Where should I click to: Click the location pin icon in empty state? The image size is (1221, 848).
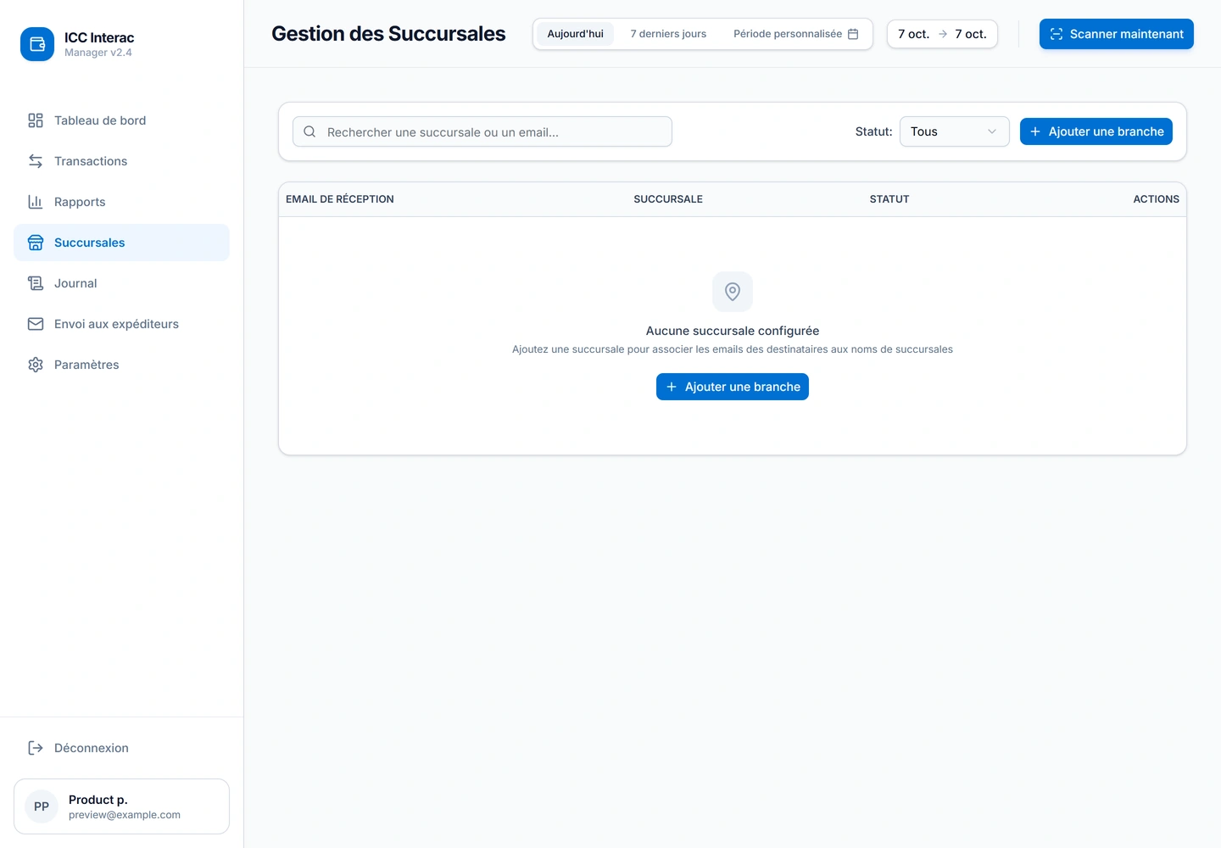[x=733, y=292]
